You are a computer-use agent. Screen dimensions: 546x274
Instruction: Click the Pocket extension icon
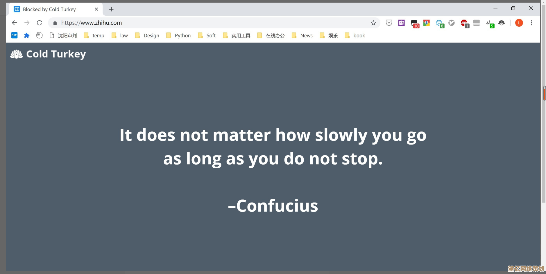389,23
